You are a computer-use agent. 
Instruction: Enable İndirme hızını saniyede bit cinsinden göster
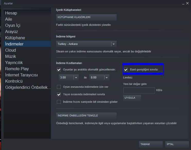[x=59, y=102]
